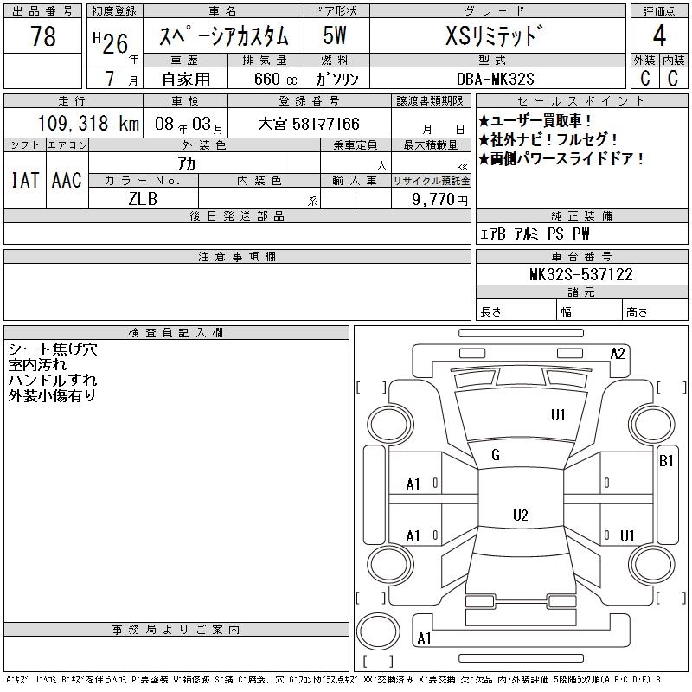Click the A2 mark on the front bumper
The height and width of the screenshot is (692, 692).
[618, 354]
